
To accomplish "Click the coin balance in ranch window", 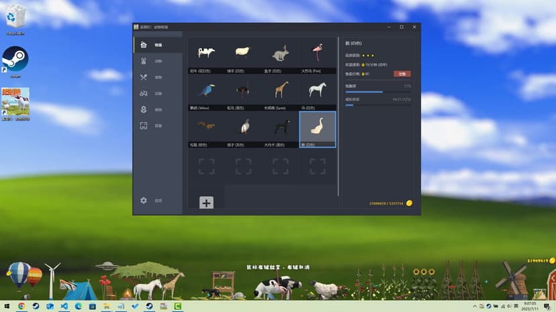I will (386, 204).
